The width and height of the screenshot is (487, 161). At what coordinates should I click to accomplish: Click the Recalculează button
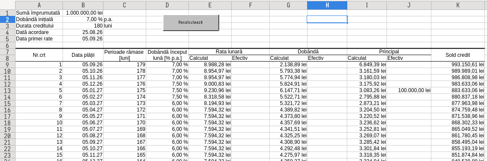(191, 22)
